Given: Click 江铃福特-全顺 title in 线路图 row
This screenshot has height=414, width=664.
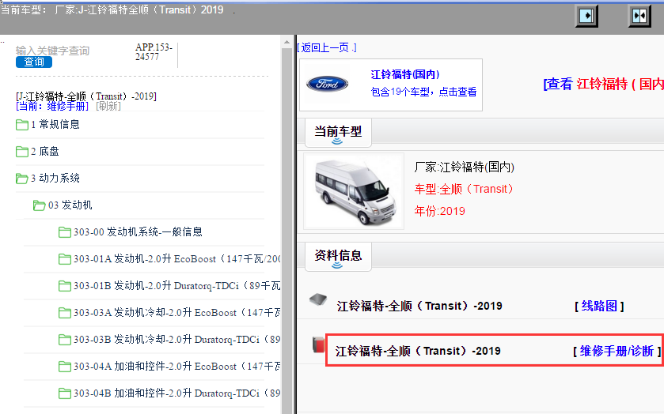Looking at the screenshot, I should tap(419, 306).
